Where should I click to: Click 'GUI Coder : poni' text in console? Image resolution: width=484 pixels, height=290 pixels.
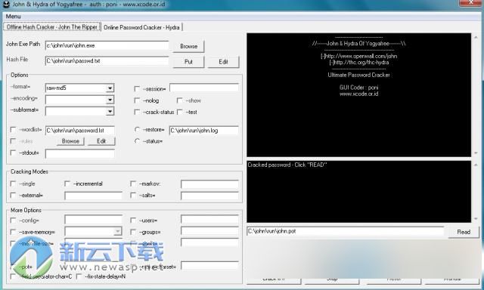(358, 88)
